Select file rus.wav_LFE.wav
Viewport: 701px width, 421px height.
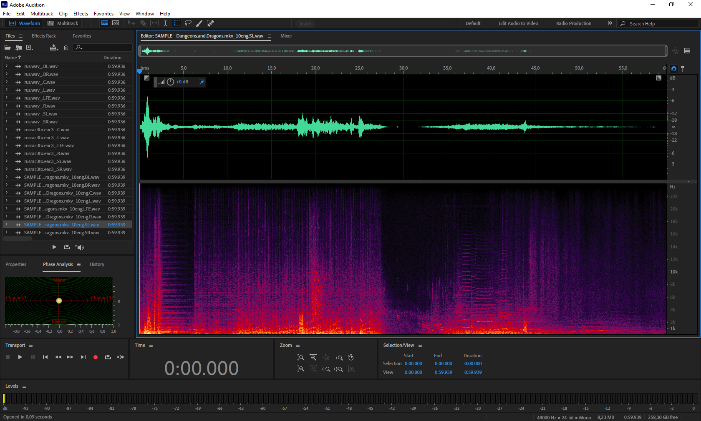[67, 98]
